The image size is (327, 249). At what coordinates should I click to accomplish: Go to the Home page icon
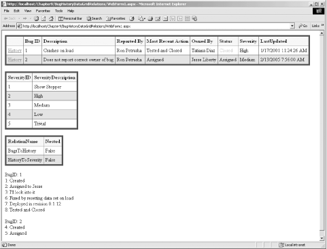pyautogui.click(x=51, y=18)
